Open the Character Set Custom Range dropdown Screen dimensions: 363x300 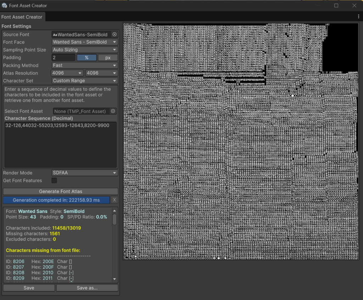pos(85,81)
